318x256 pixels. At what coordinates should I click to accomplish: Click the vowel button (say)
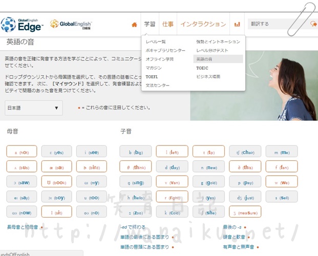click(22, 197)
